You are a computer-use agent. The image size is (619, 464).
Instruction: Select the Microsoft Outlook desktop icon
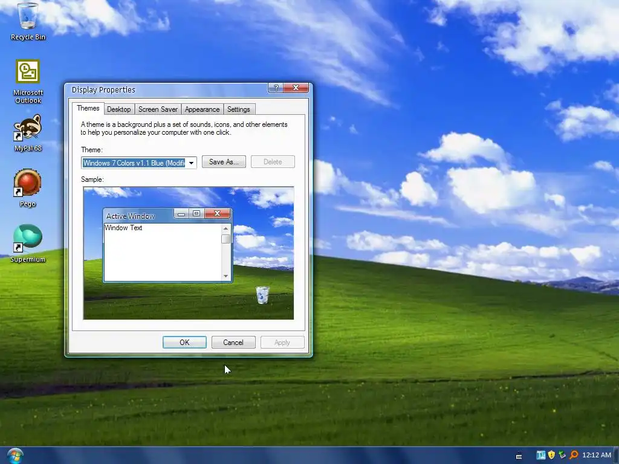(28, 82)
